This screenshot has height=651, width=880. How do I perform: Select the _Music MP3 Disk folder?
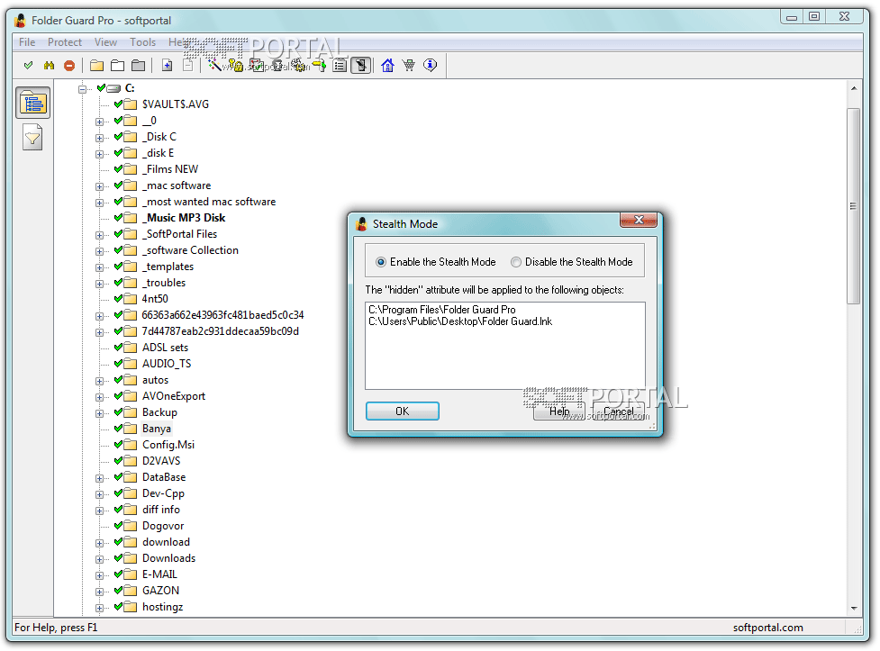coord(184,218)
